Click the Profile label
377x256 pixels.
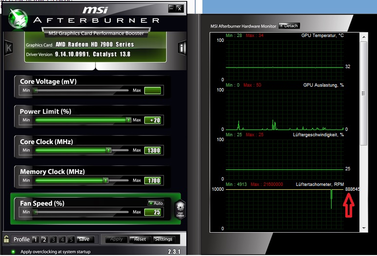point(21,239)
